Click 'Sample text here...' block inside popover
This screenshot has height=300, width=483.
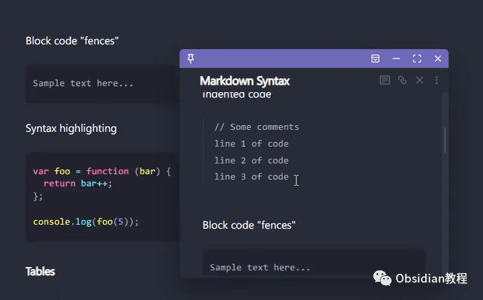(x=313, y=262)
